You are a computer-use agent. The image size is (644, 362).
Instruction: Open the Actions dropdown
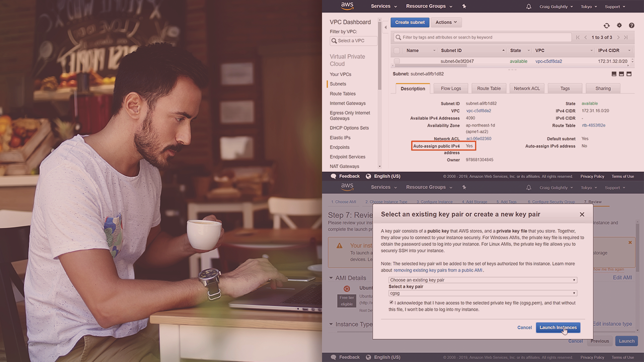coord(446,22)
